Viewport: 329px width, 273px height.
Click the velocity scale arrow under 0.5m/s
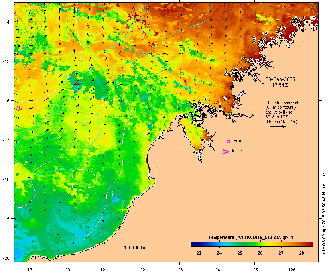[x=278, y=126]
